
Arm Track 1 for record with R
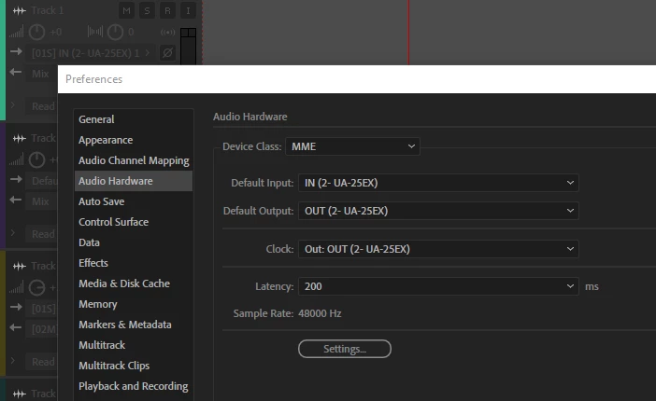167,11
